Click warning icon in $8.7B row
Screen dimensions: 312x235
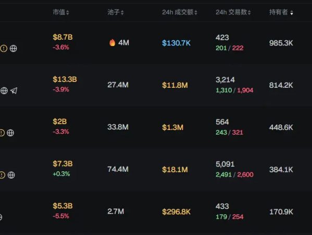pos(4,48)
